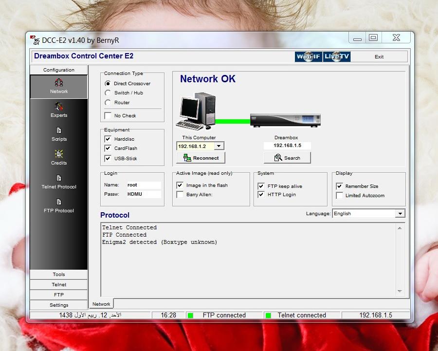Viewport: 438px width, 351px height.
Task: Uncheck the Harddisc equipment checkbox
Action: point(108,139)
